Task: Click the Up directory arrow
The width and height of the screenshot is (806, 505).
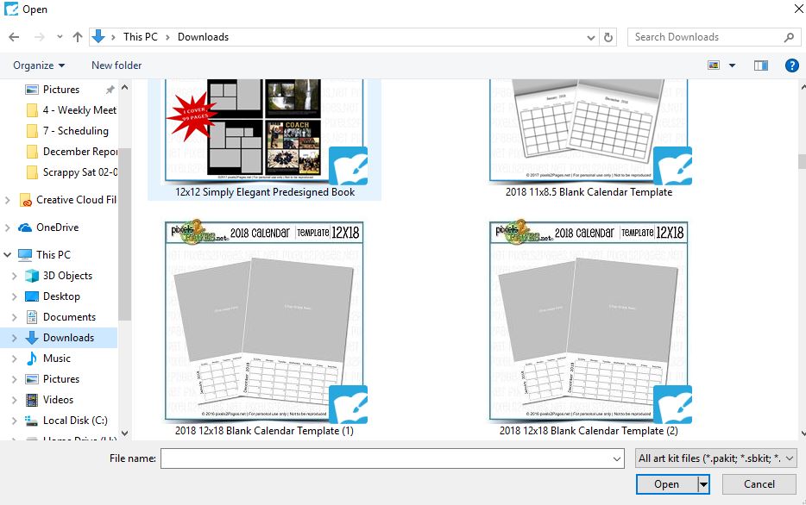Action: (78, 37)
